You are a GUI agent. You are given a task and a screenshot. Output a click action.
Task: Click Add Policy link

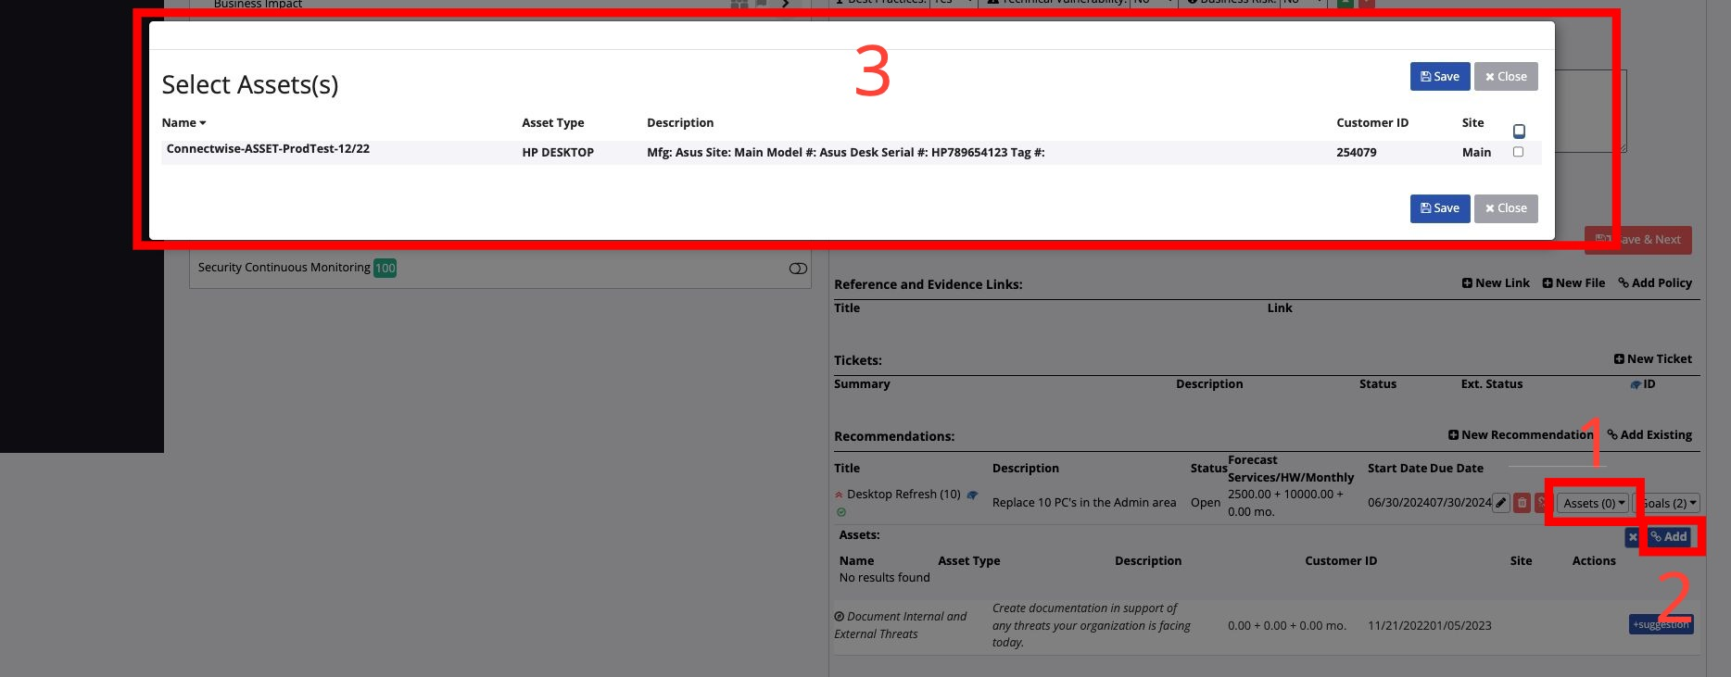(x=1655, y=283)
